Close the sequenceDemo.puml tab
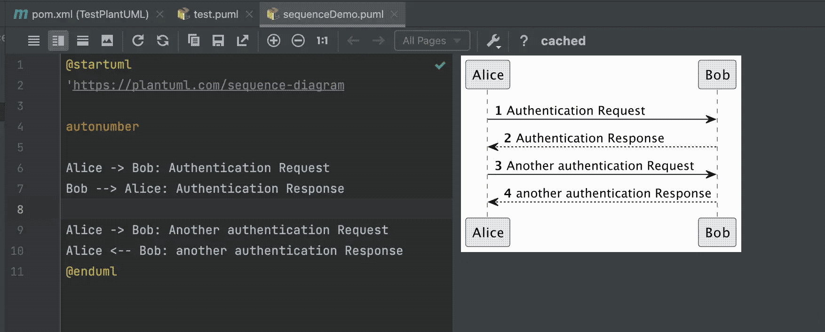Image resolution: width=825 pixels, height=332 pixels. pos(395,15)
